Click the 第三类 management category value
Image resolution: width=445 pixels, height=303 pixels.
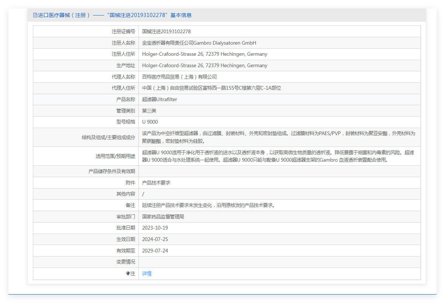[149, 111]
